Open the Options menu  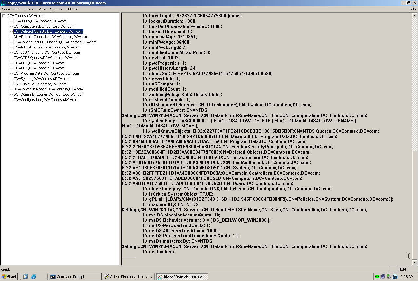point(56,9)
